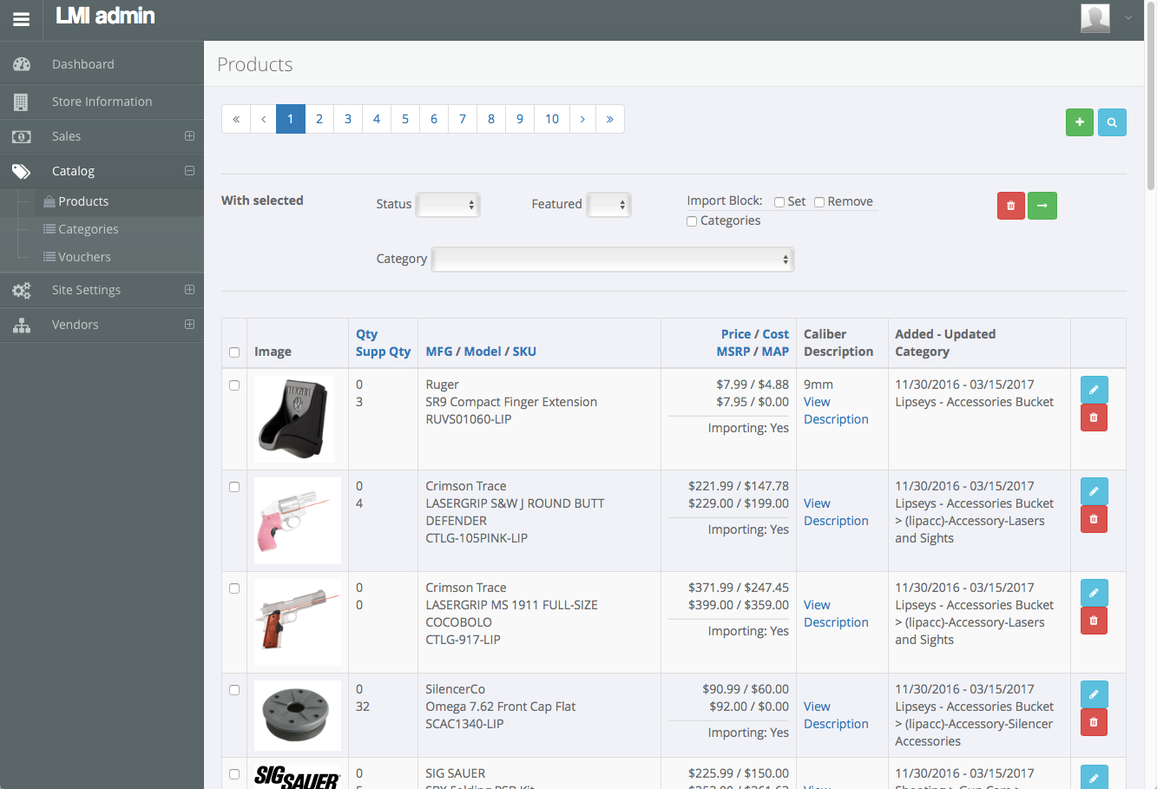Go to the next page of products
1157x789 pixels.
[582, 119]
